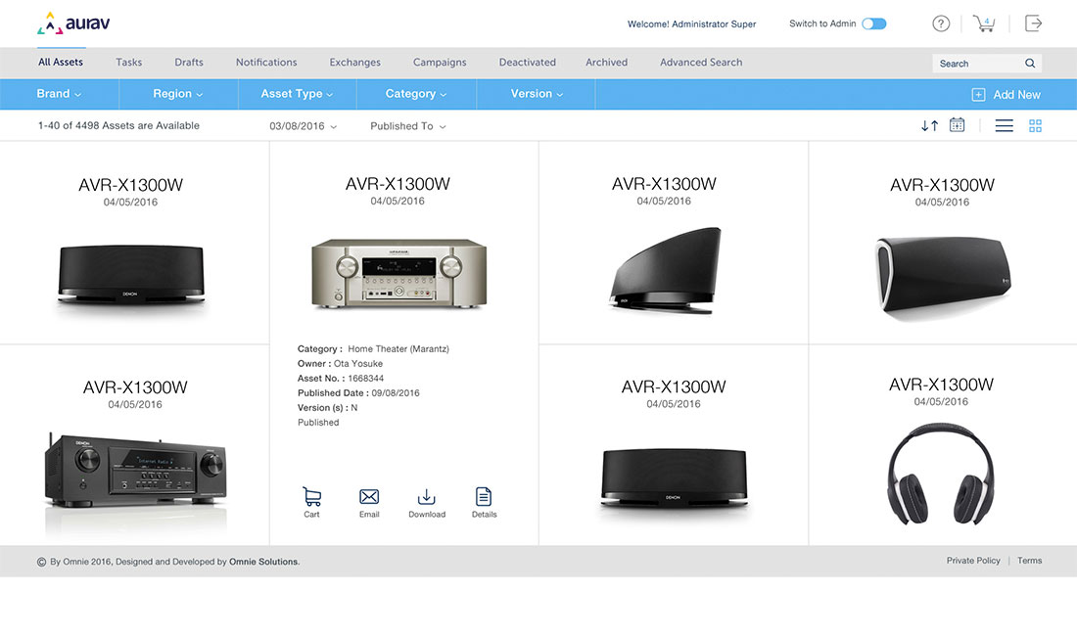
Task: Expand the Region dropdown
Action: (x=178, y=94)
